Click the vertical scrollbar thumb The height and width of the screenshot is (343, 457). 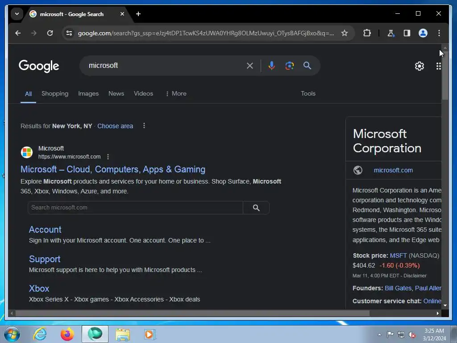point(445,75)
